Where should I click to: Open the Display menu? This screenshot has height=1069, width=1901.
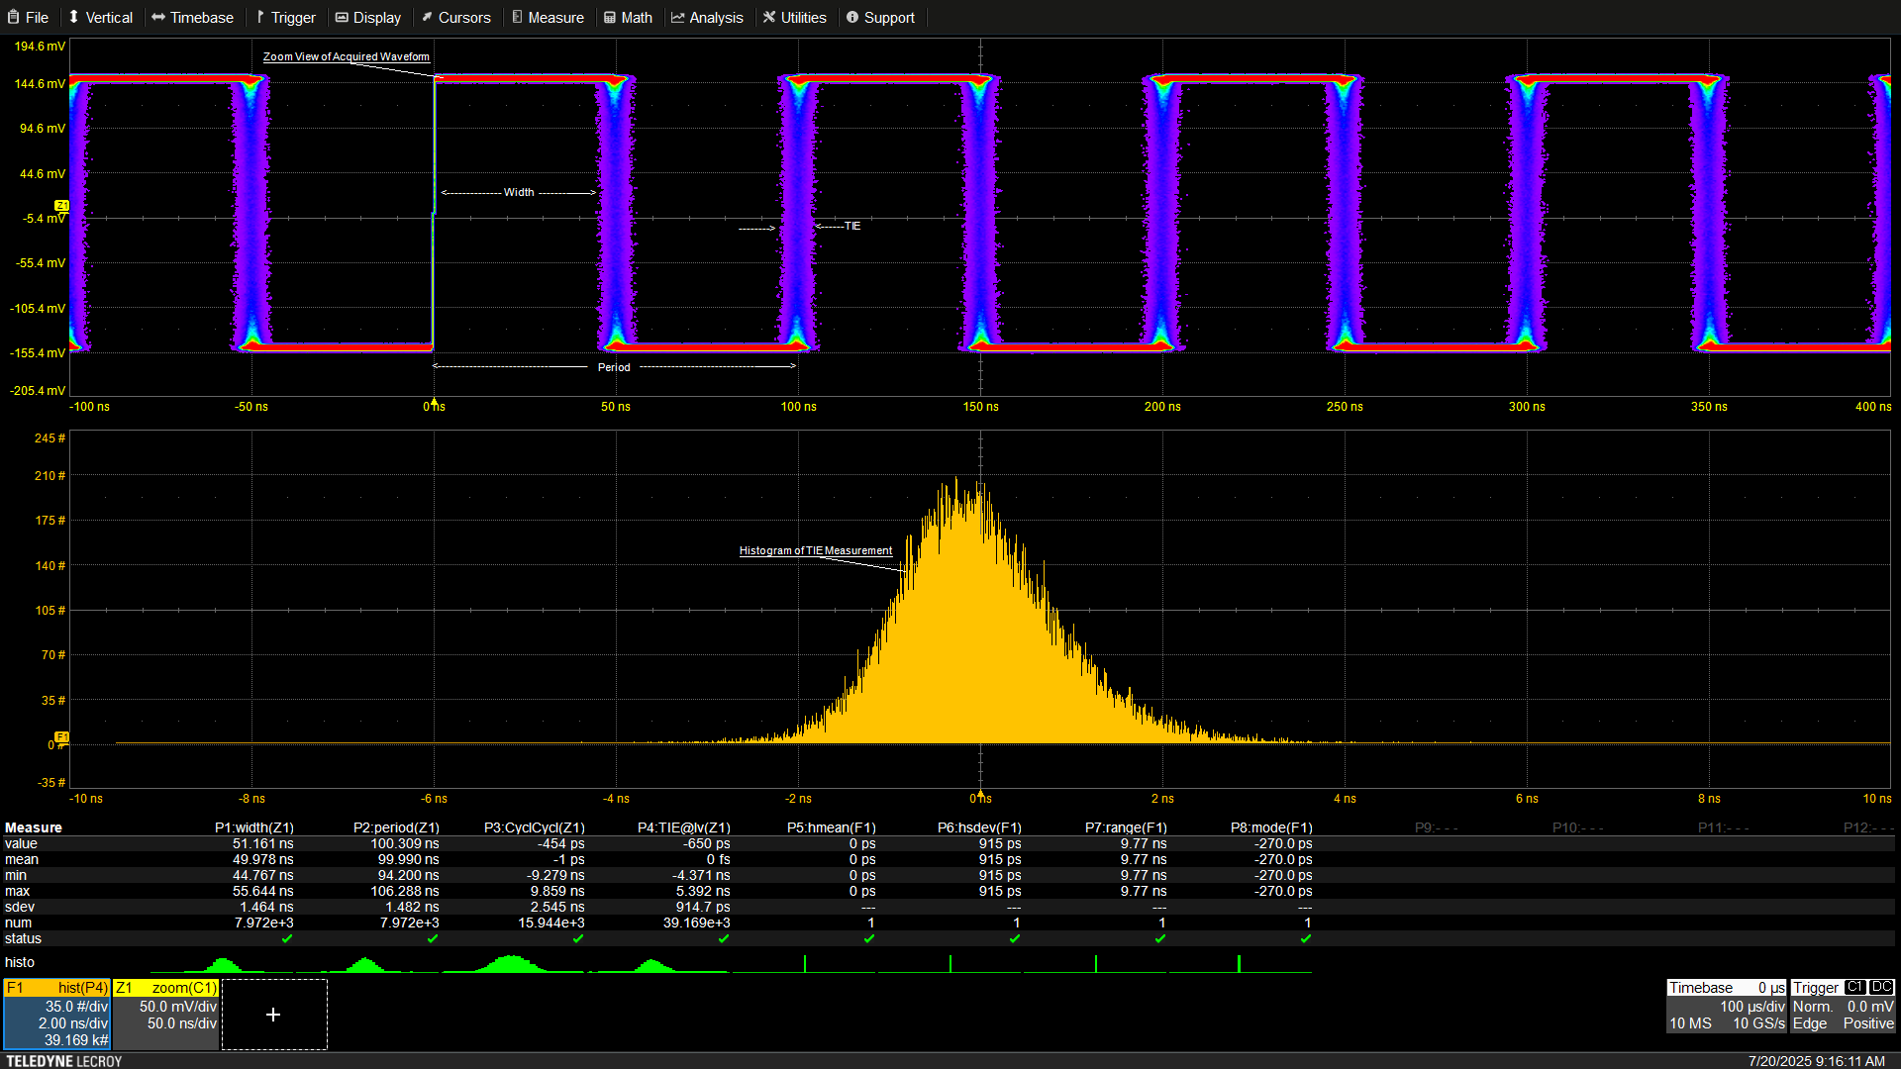click(368, 18)
